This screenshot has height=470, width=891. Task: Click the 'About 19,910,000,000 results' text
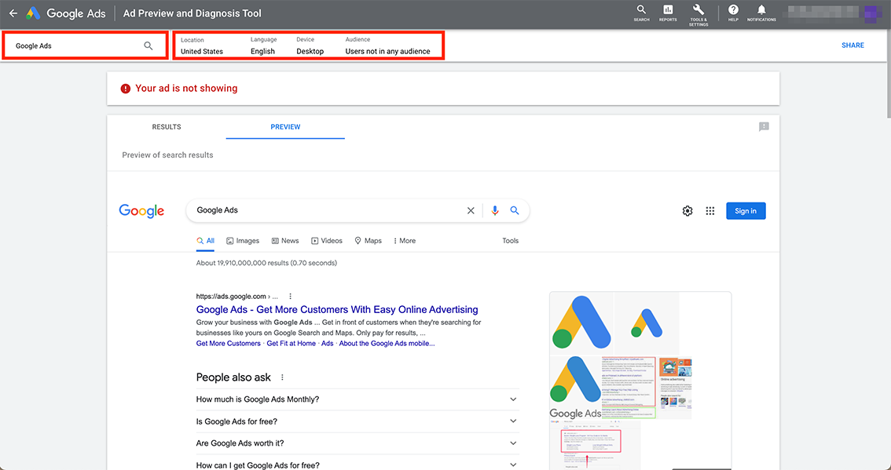(266, 263)
